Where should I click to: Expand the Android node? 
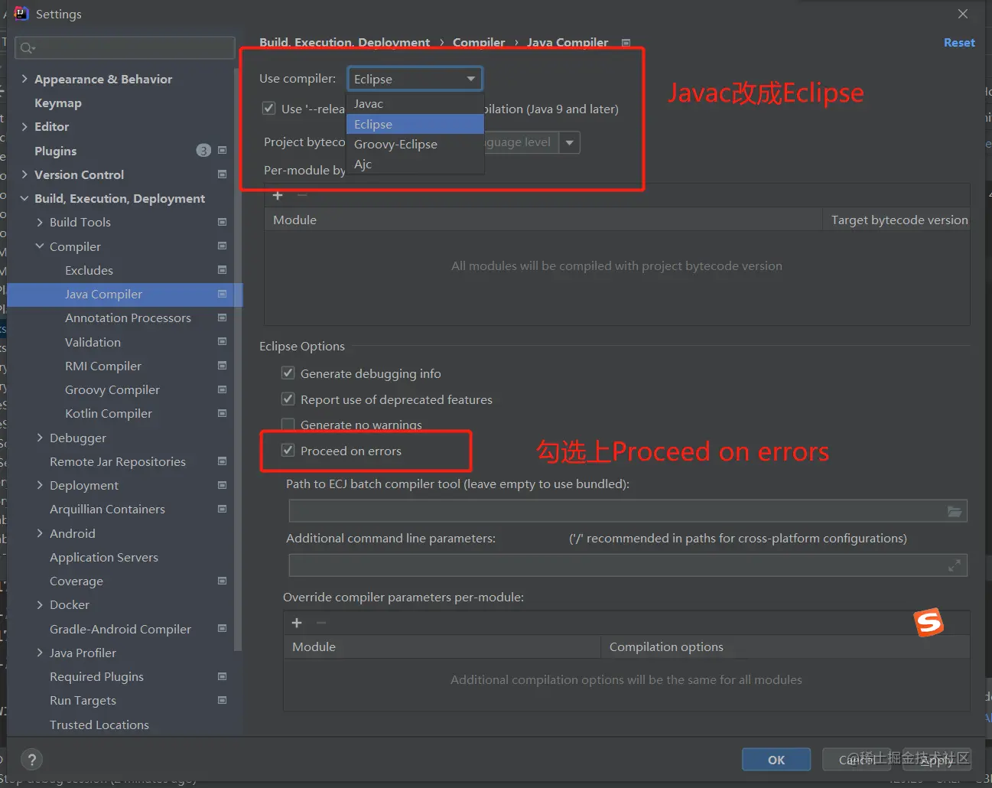[40, 533]
